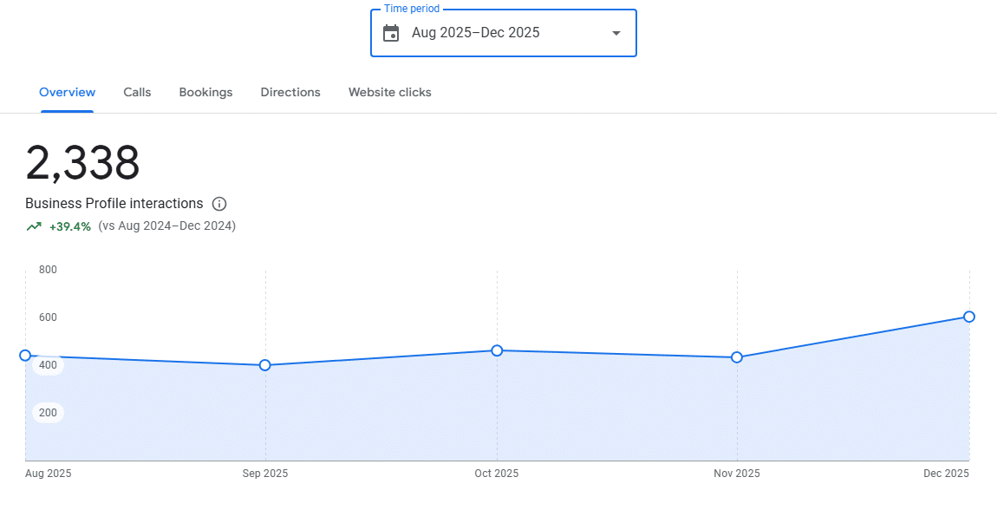Click the Aug 2025 data point on chart
Screen dimensions: 997x510
pos(25,356)
